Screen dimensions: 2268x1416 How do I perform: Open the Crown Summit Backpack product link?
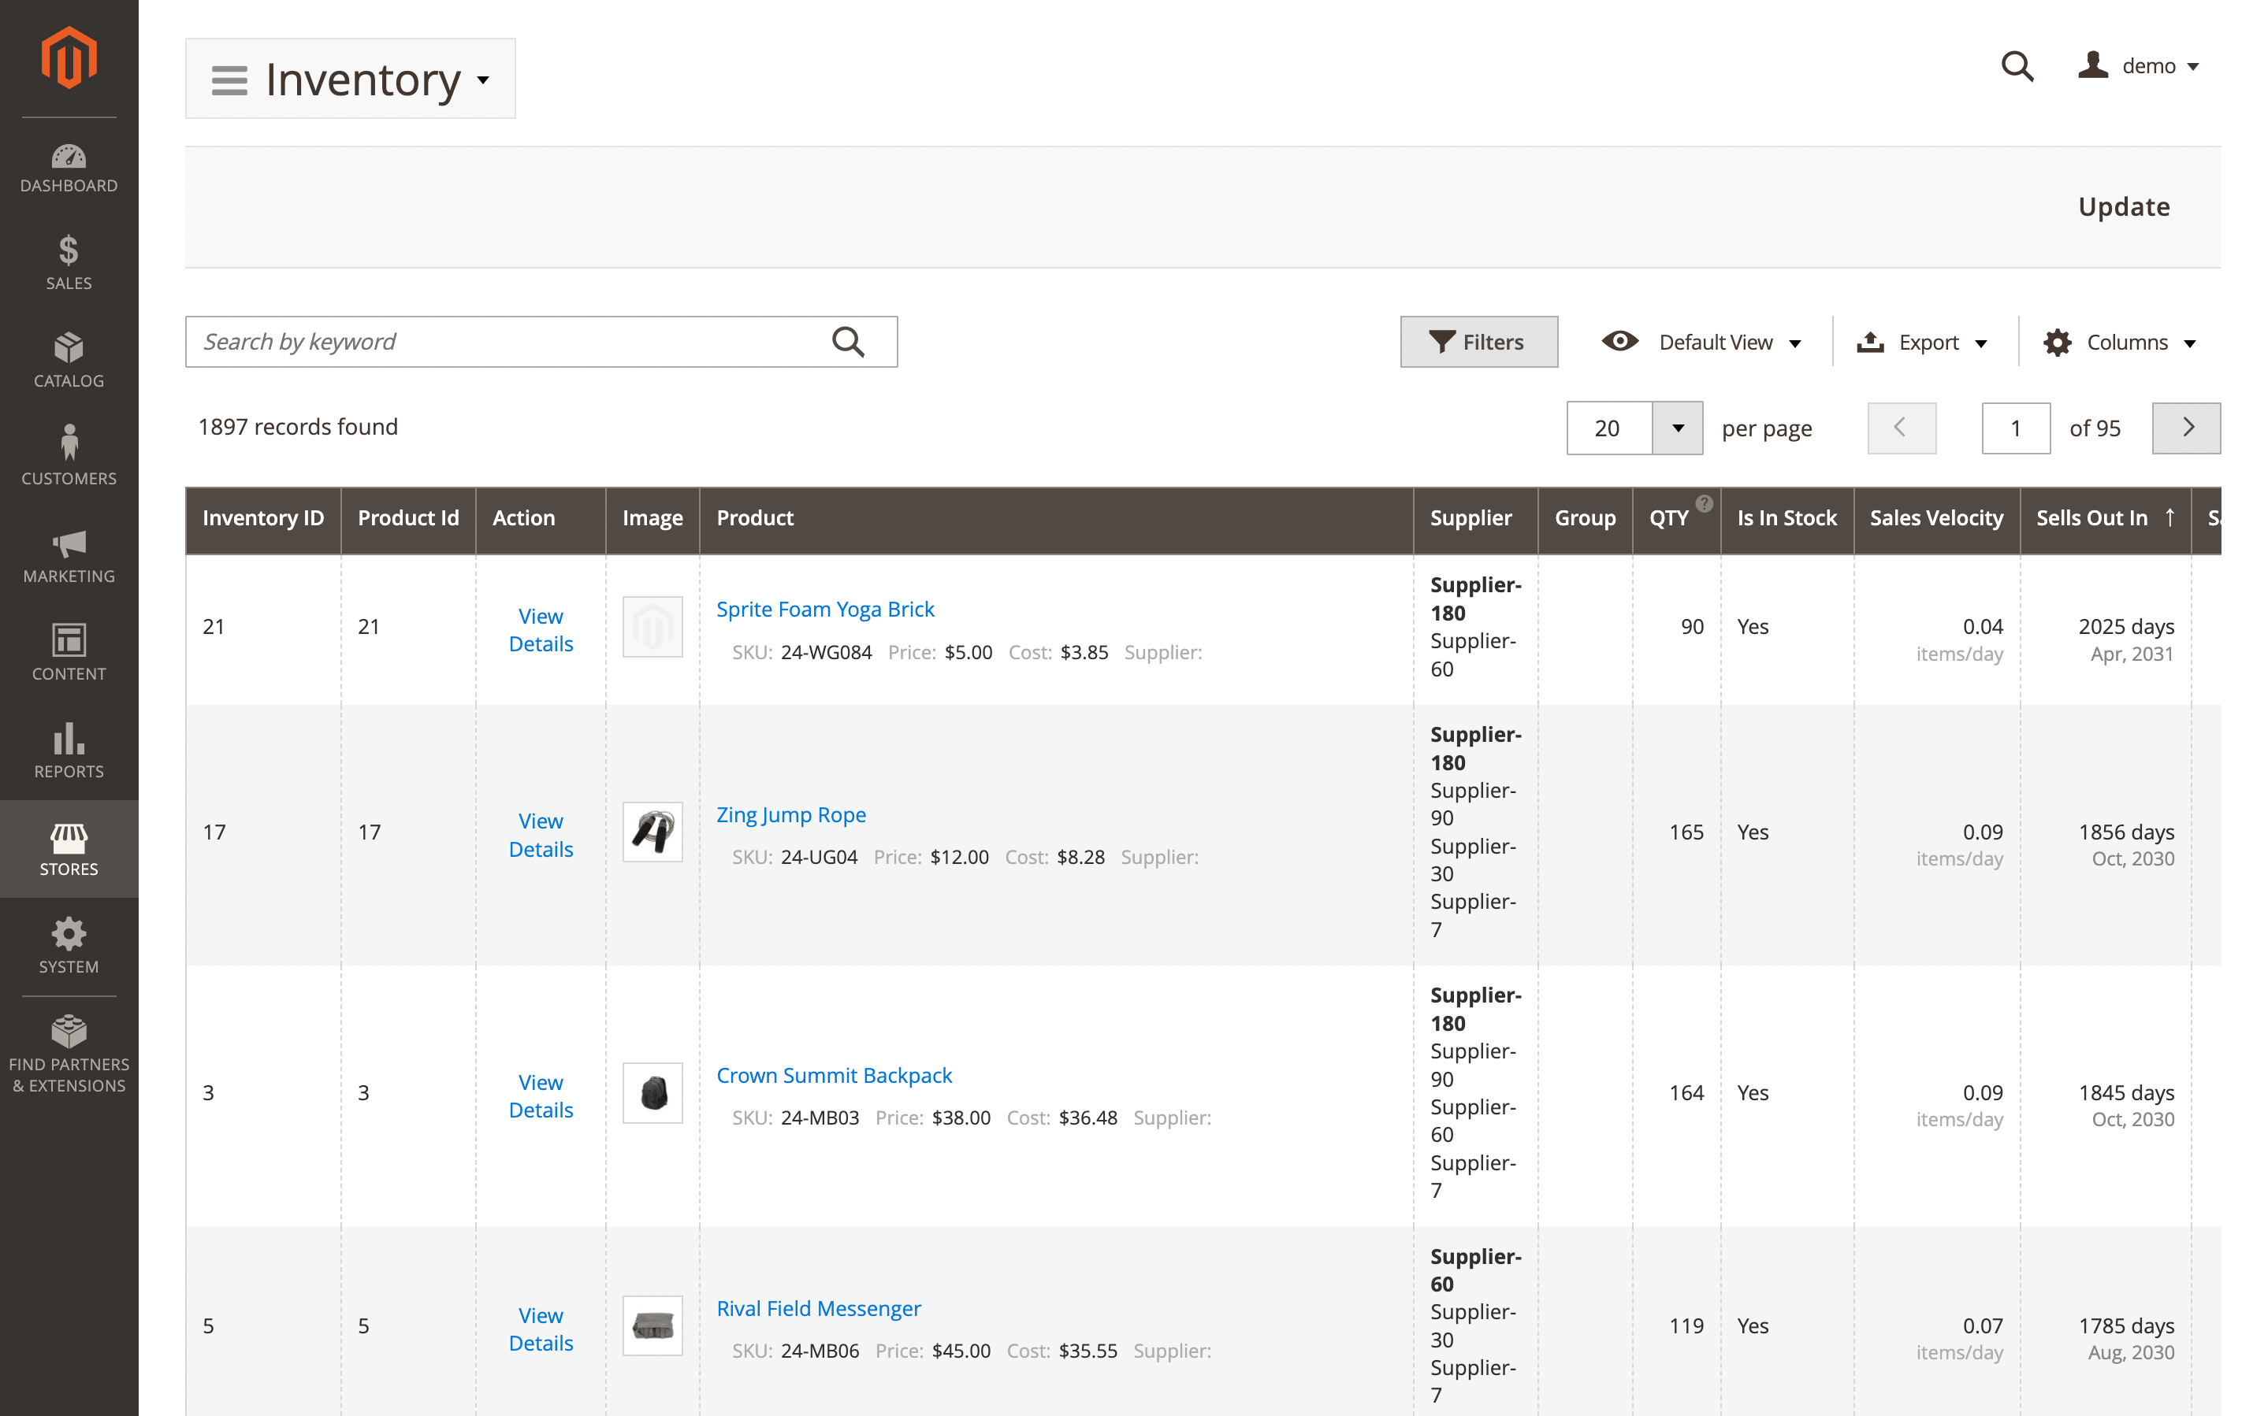point(834,1075)
